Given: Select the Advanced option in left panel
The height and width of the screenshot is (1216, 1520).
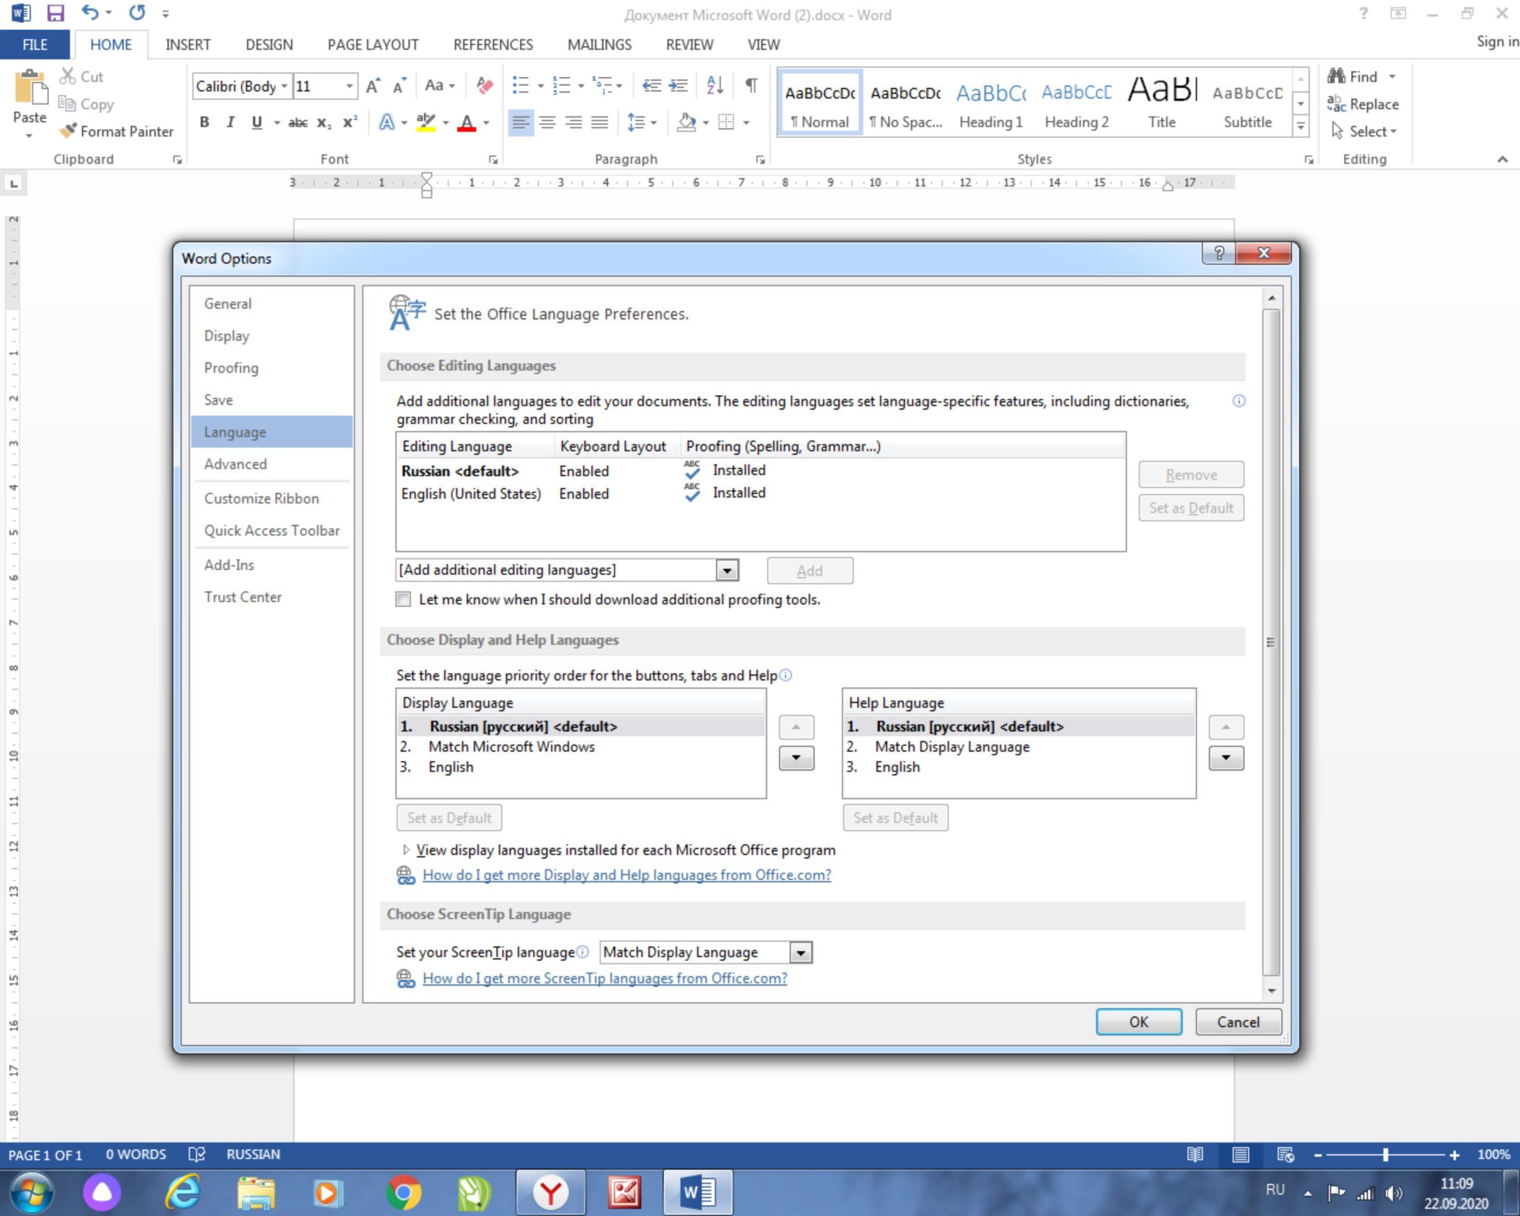Looking at the screenshot, I should pos(235,464).
